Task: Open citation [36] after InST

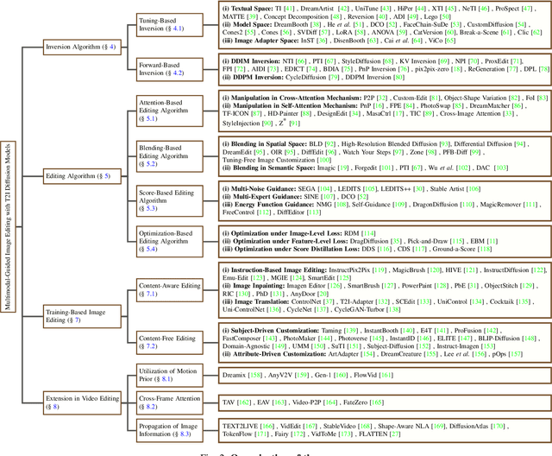Action: 322,41
